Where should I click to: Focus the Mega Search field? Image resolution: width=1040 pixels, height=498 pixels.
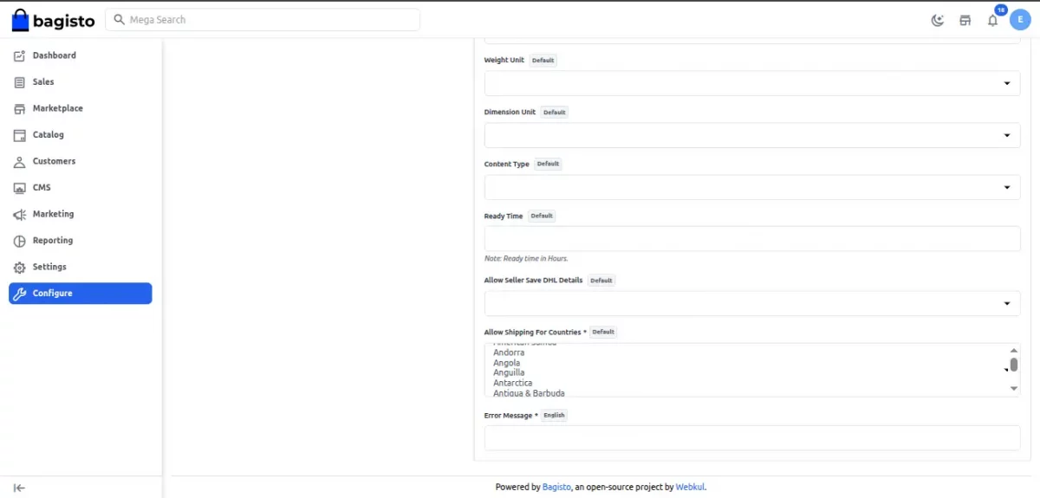tap(263, 20)
